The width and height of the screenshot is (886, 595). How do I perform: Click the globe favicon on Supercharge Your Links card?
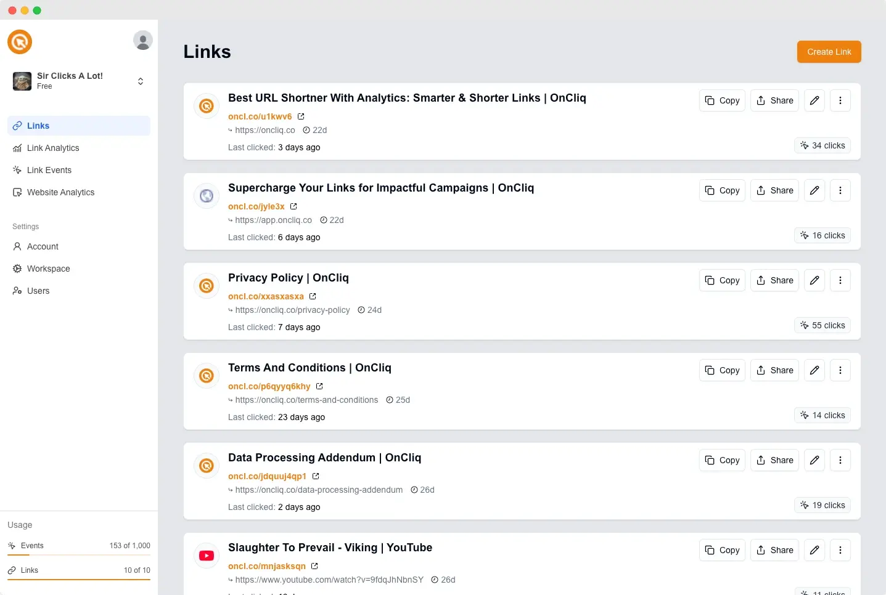[x=207, y=196]
